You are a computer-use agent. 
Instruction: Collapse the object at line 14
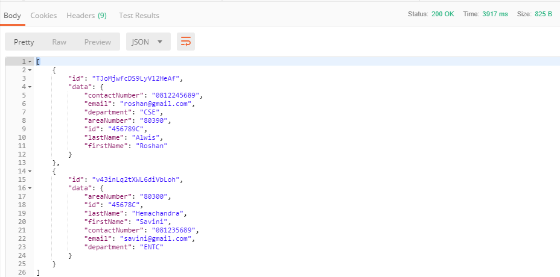coord(30,171)
